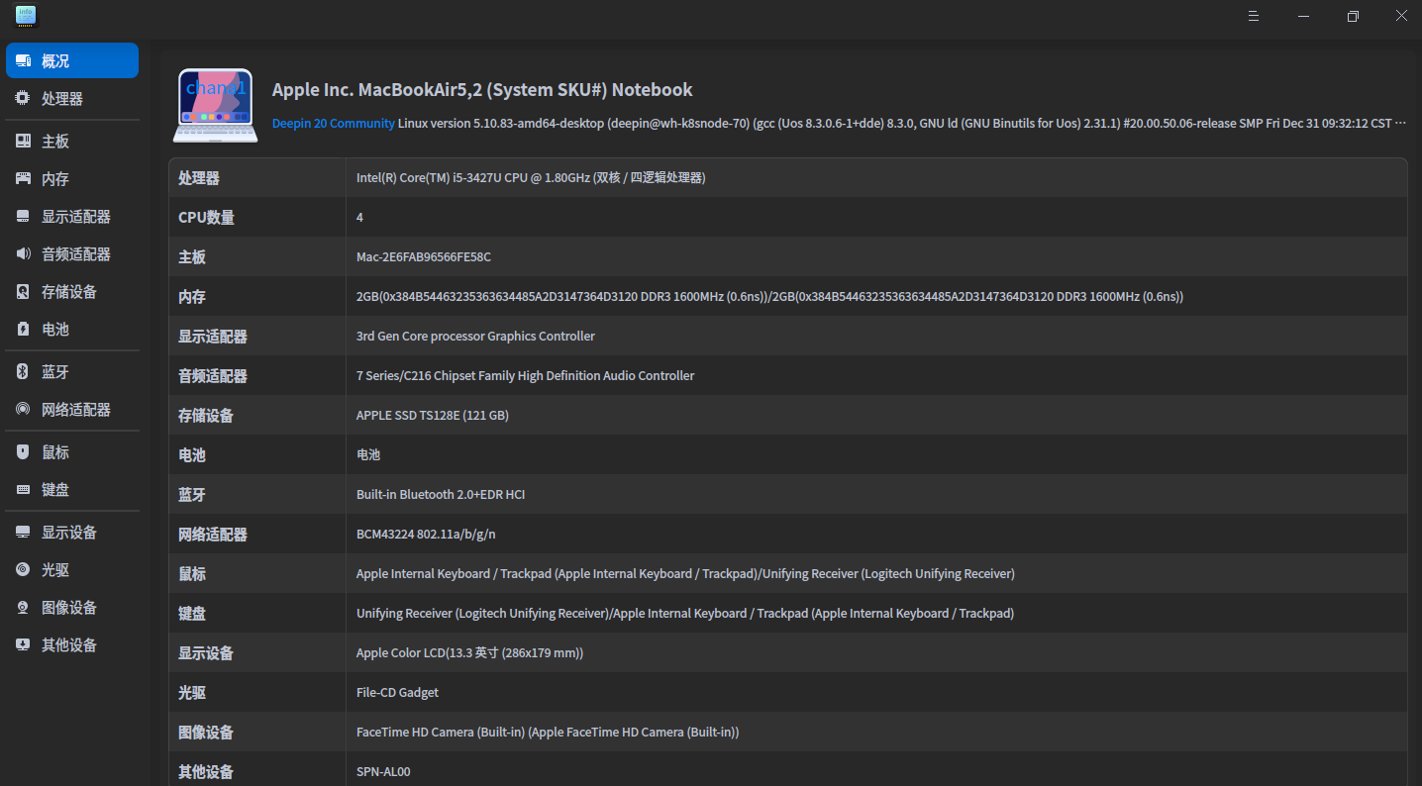This screenshot has width=1422, height=786.
Task: Click the laptop device thumbnail image
Action: pyautogui.click(x=216, y=105)
